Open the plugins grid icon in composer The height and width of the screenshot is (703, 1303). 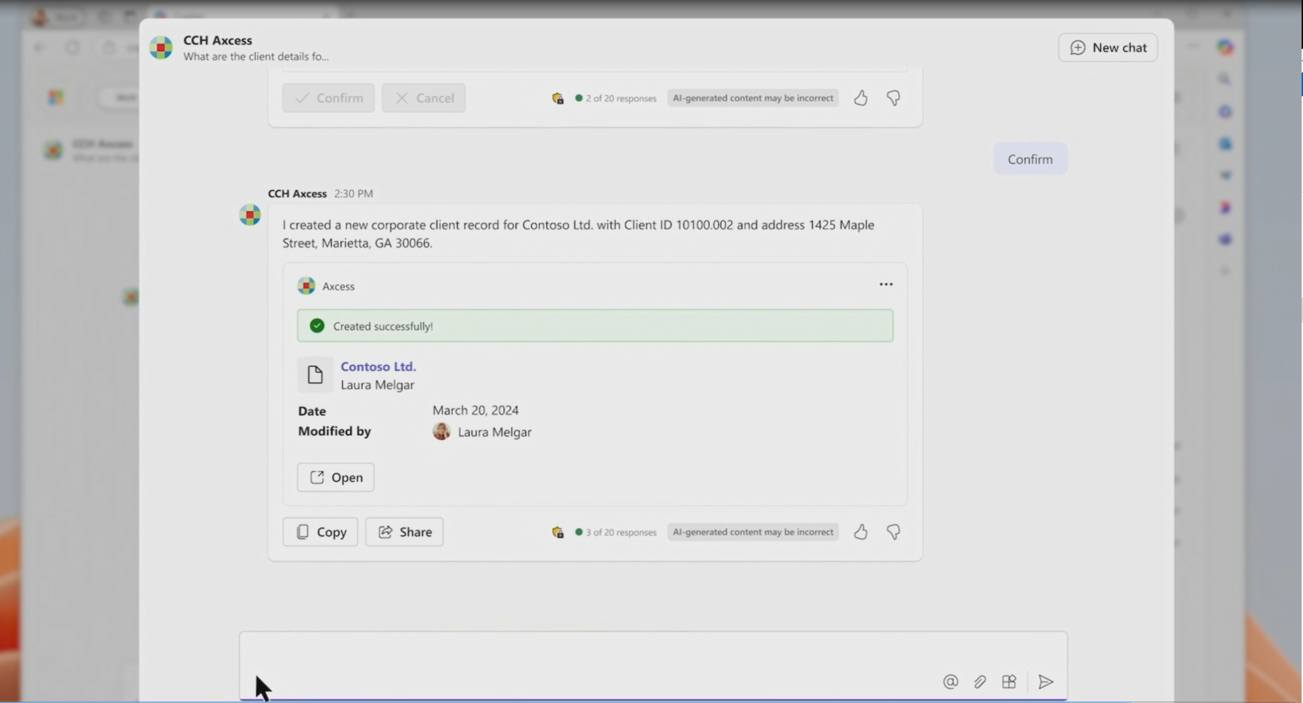(1009, 682)
